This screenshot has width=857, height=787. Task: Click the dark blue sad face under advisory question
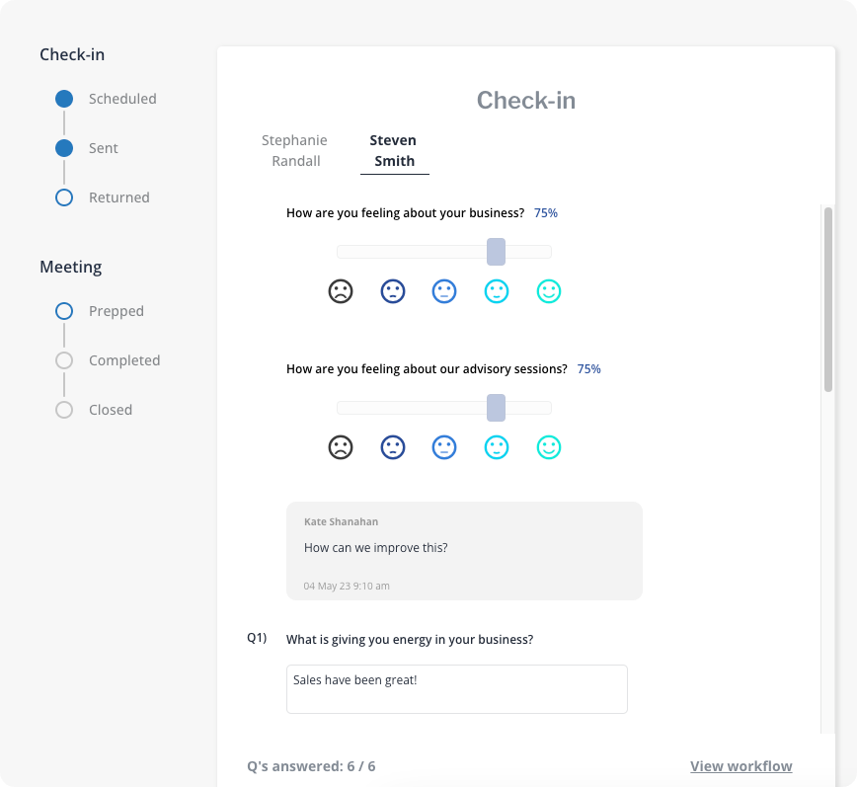click(393, 447)
